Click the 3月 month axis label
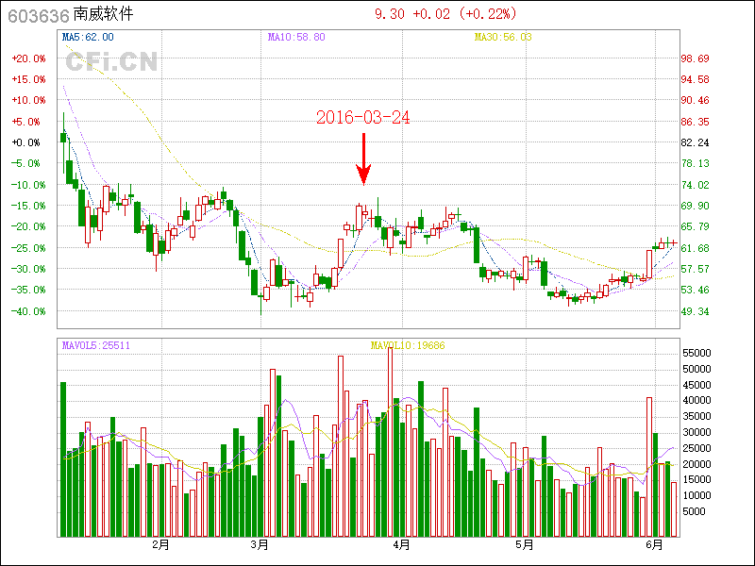The image size is (755, 566). (x=260, y=544)
